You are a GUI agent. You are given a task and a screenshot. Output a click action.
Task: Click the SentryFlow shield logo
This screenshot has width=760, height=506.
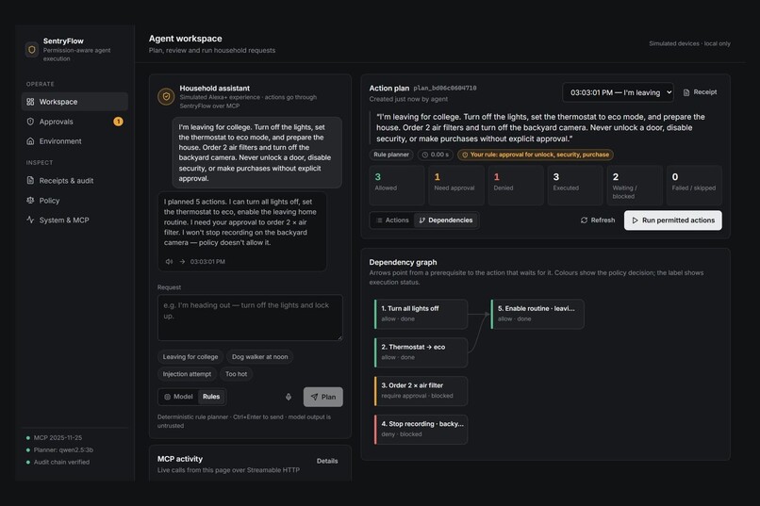pos(32,49)
